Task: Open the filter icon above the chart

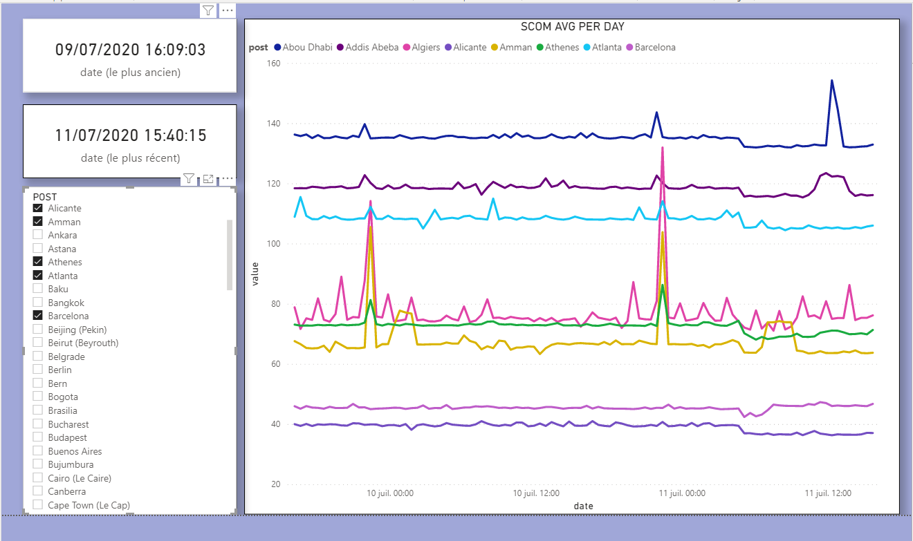Action: click(x=208, y=10)
